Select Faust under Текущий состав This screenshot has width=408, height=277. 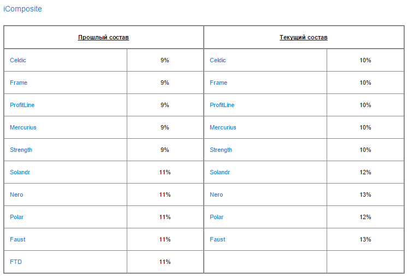tap(217, 239)
